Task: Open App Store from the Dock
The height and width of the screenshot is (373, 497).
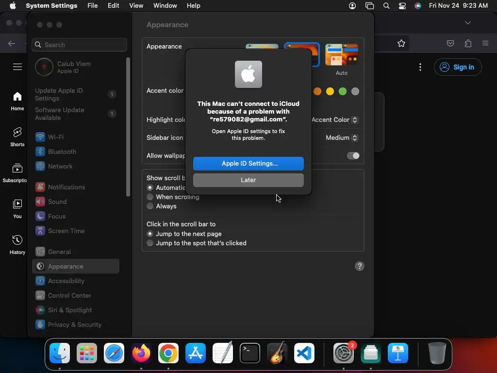Action: point(196,353)
